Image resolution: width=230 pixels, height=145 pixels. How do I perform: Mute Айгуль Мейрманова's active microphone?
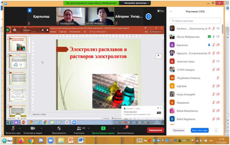click(x=214, y=37)
